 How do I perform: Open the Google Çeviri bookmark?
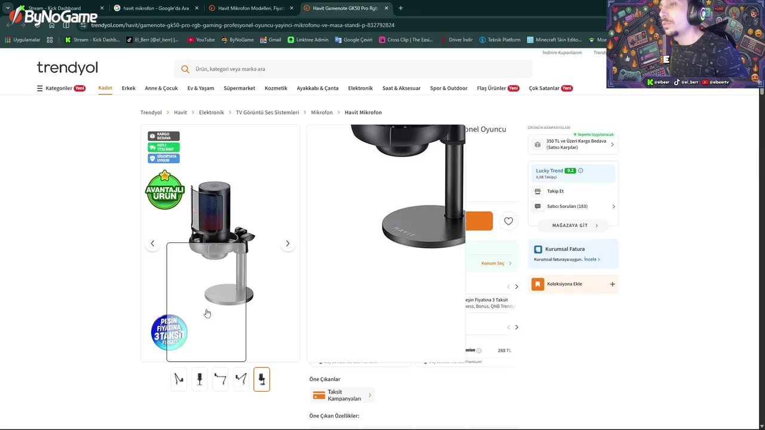tap(354, 40)
